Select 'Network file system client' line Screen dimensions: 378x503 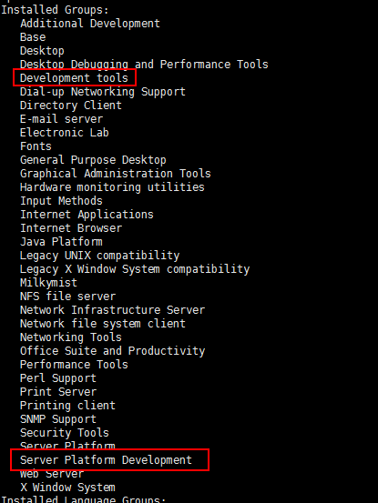tap(103, 324)
